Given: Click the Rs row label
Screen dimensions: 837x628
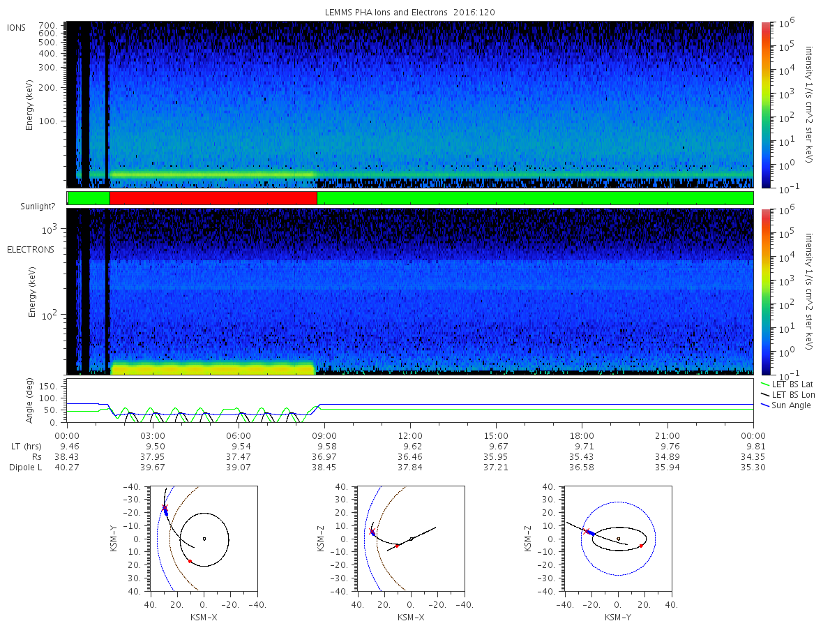Looking at the screenshot, I should click(38, 456).
